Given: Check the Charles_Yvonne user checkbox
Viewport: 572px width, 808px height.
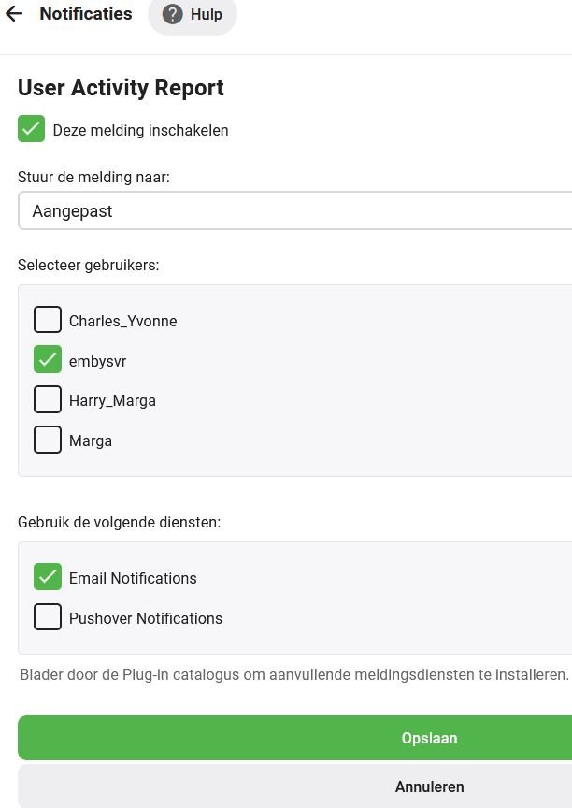Looking at the screenshot, I should pyautogui.click(x=48, y=320).
